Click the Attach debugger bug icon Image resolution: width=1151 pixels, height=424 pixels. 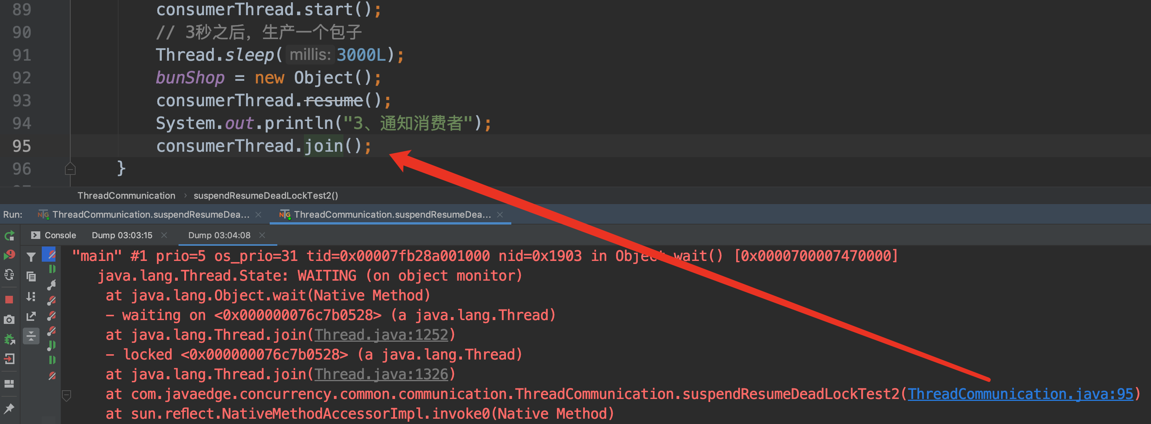click(x=9, y=340)
